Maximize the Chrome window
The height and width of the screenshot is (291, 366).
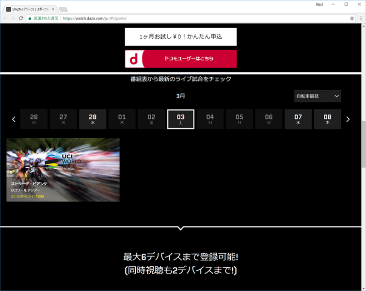pos(346,4)
